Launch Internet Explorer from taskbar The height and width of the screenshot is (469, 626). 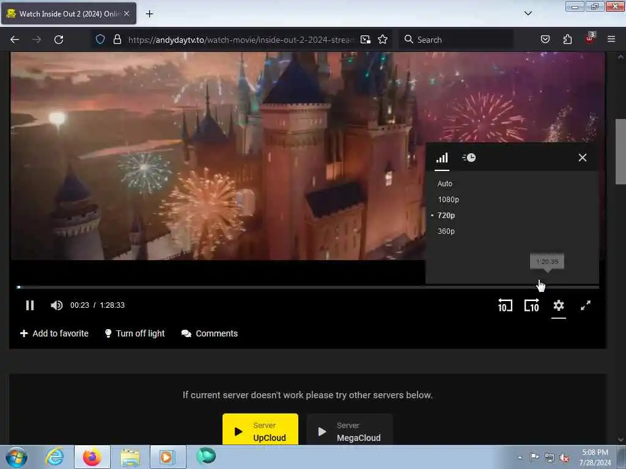54,457
